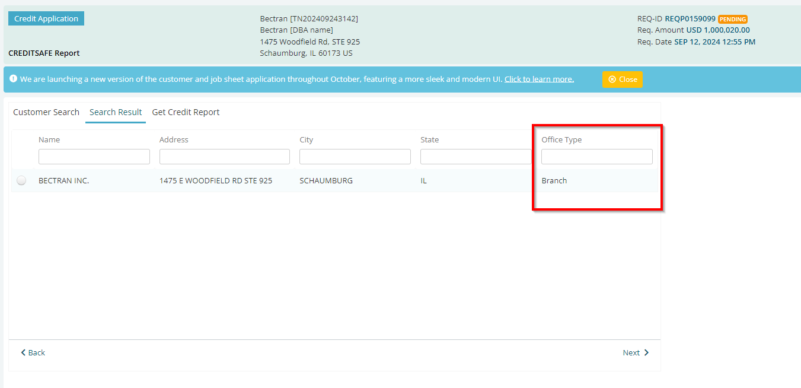Click the Name filter input field
801x388 pixels.
tap(94, 157)
